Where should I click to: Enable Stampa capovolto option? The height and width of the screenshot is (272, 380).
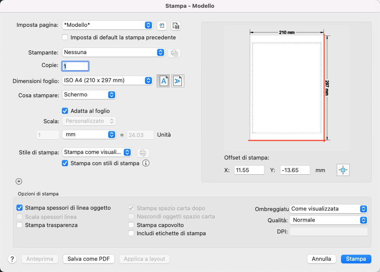(x=131, y=225)
